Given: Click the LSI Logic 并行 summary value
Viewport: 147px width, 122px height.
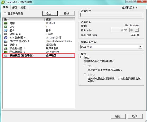Looking at the screenshot, I should 53,37.
